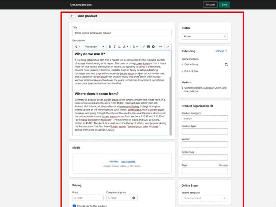Open the AI magic sparkle generator

point(77,47)
